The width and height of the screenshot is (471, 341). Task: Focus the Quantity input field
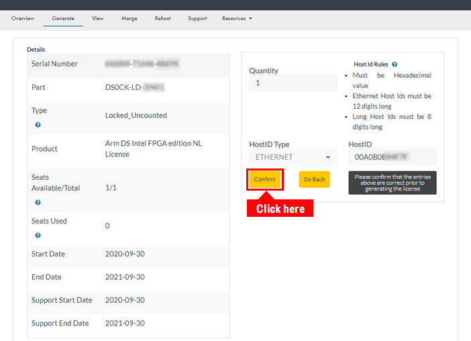[x=293, y=83]
